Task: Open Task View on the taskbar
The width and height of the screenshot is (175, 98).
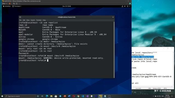Action: tap(42, 96)
